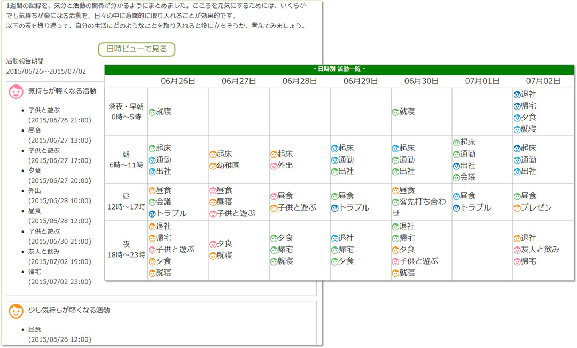Click the green face icon of 帰宅 on 06月28日
Viewport: 577px width, 348px height.
[274, 250]
